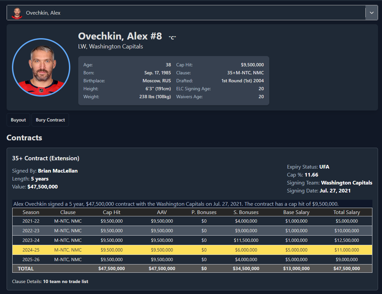Select the birthplace Moscow, RUS

pos(157,81)
